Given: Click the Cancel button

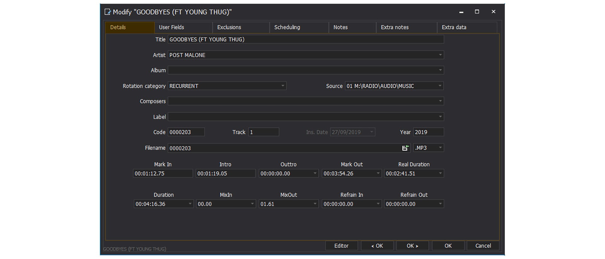Looking at the screenshot, I should 483,246.
